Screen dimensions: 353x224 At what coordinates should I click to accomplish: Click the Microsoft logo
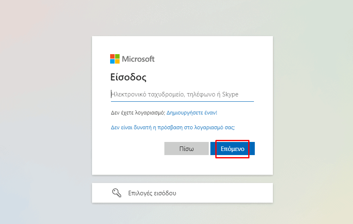tap(132, 59)
